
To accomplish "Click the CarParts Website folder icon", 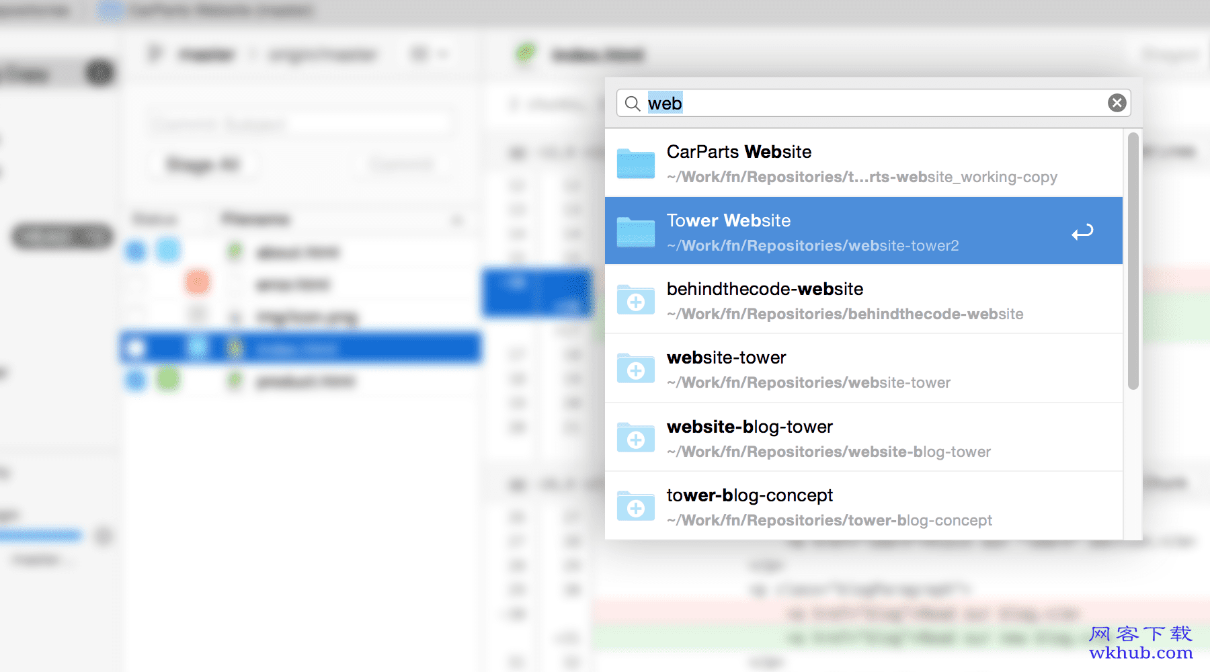I will (636, 163).
